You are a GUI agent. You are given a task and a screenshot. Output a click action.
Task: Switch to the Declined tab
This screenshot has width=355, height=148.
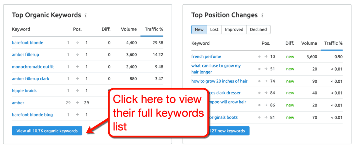click(258, 29)
